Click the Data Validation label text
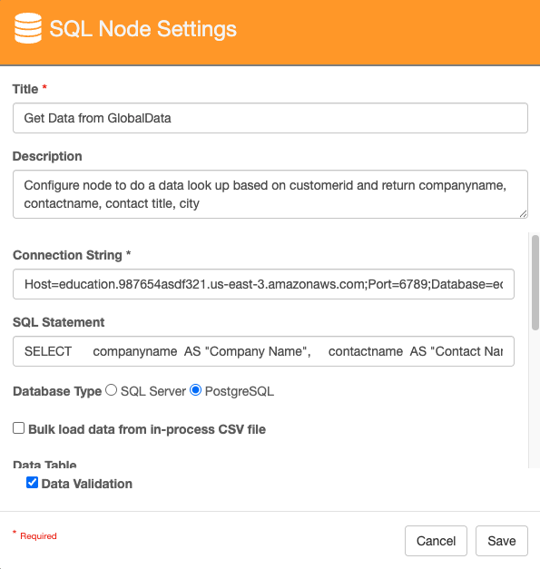Screen dimensions: 540x569 (87, 484)
